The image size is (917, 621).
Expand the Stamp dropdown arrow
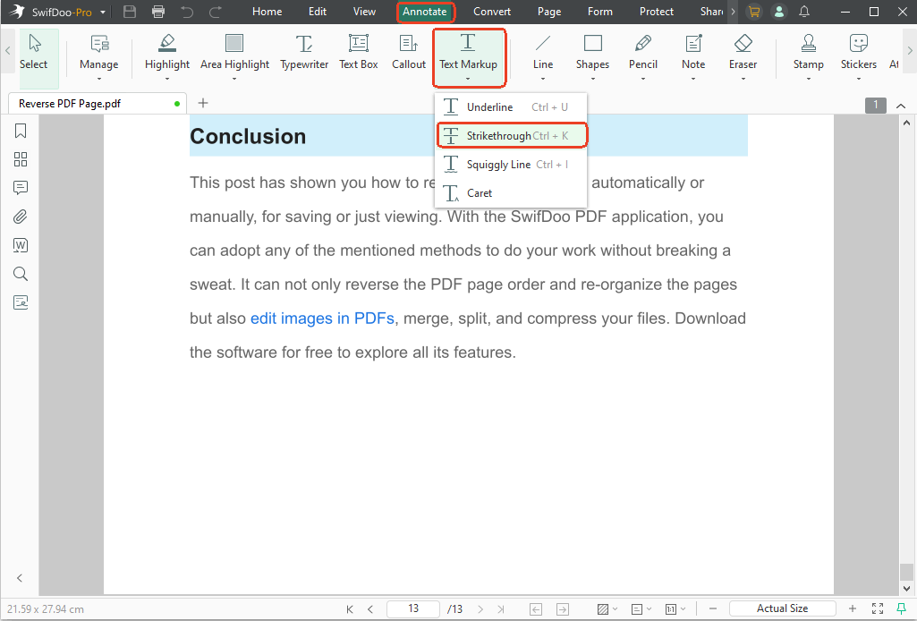point(808,79)
